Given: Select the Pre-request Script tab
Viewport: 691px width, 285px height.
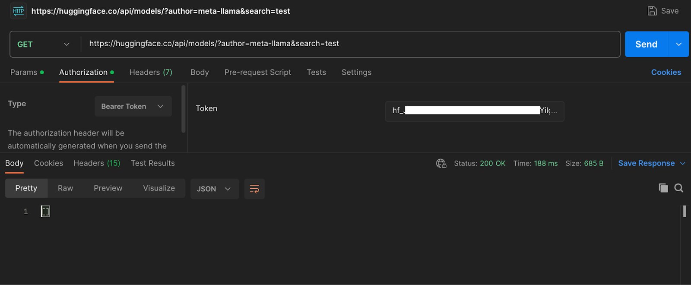Looking at the screenshot, I should coord(258,72).
